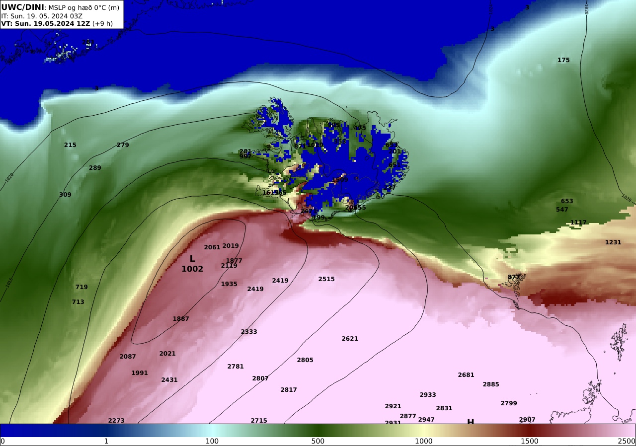Click the height value 2799
The width and height of the screenshot is (636, 446).
coord(509,403)
